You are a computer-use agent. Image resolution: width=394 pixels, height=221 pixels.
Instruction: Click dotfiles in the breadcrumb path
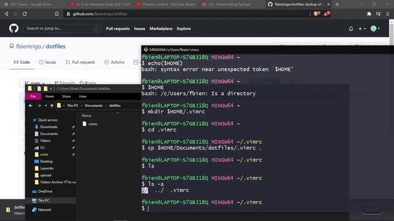click(115, 106)
